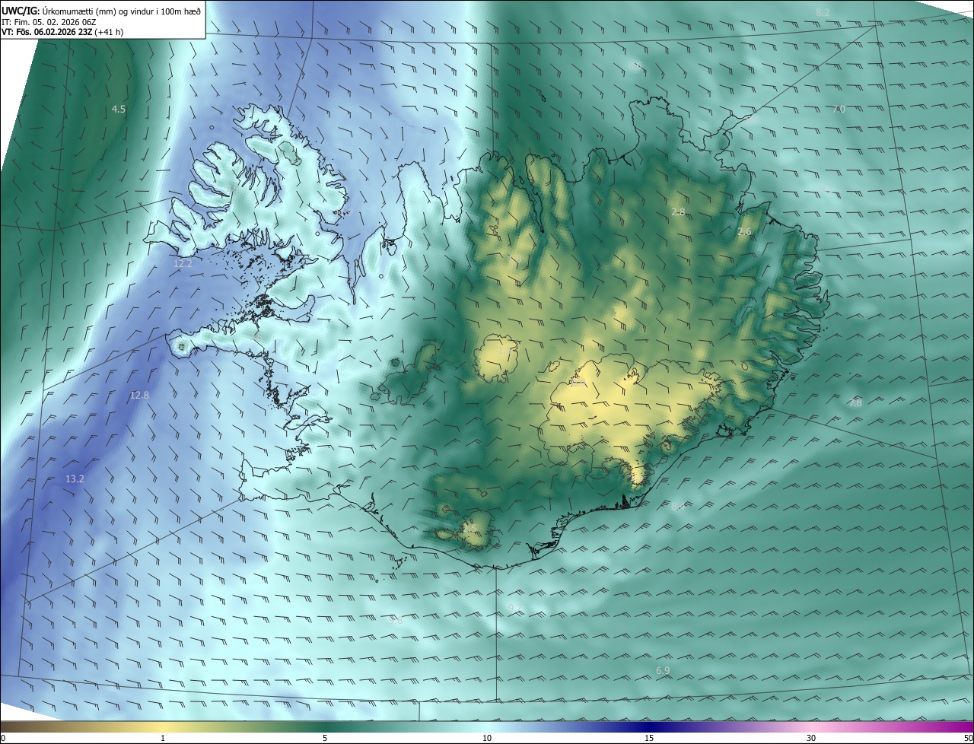Click the 4.5 value label on the map
This screenshot has width=974, height=744.
click(x=119, y=110)
